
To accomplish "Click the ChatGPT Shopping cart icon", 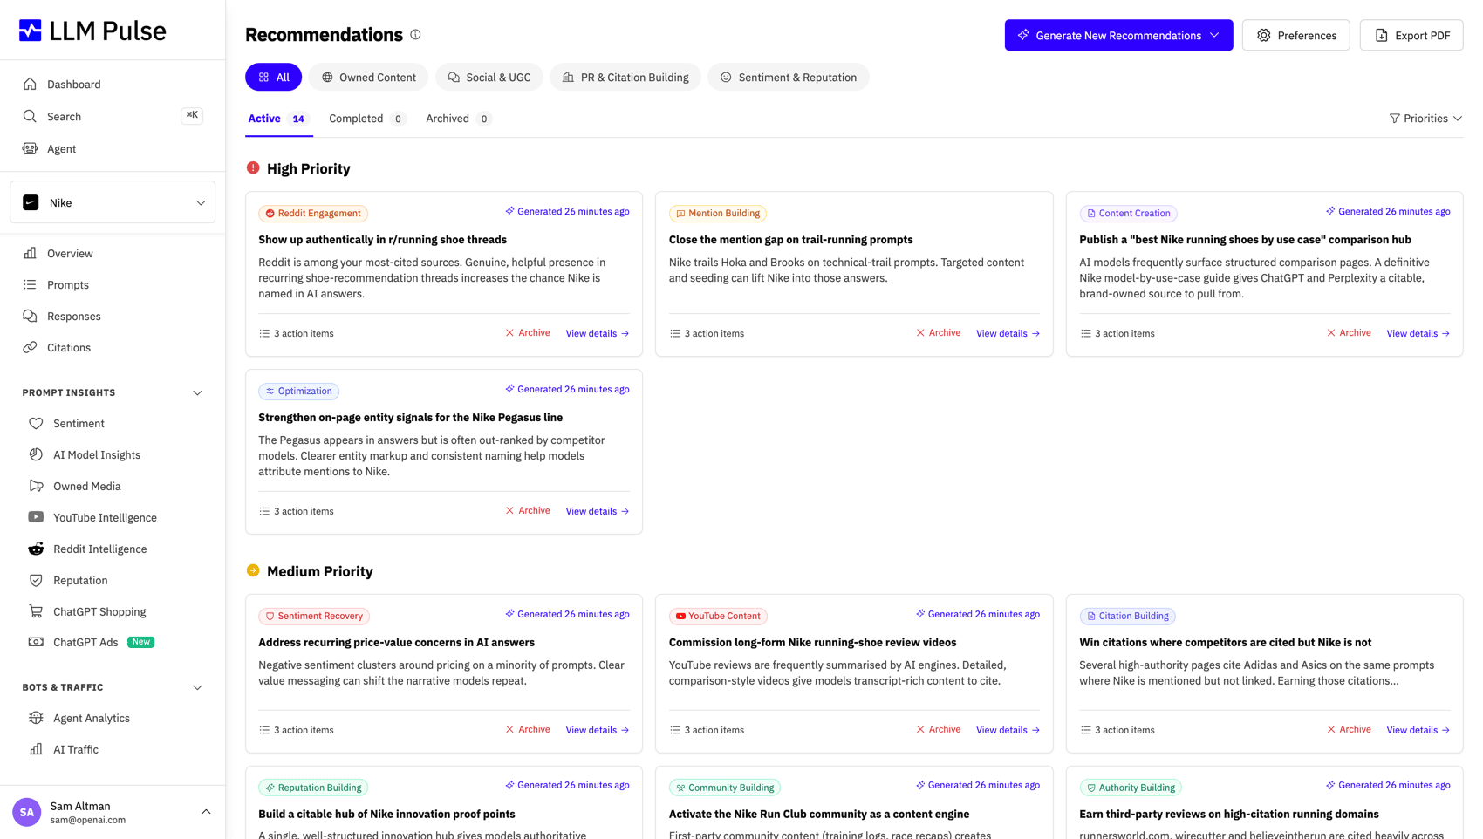I will click(x=36, y=612).
